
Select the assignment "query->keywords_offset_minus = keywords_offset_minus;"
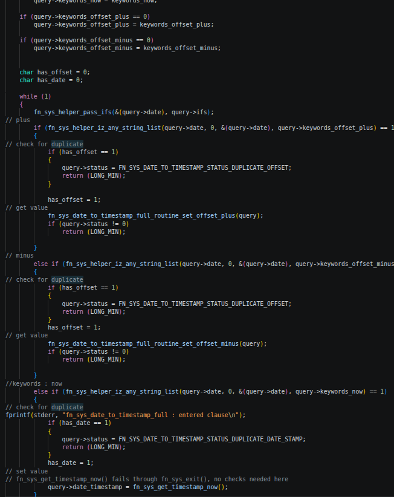pos(127,48)
